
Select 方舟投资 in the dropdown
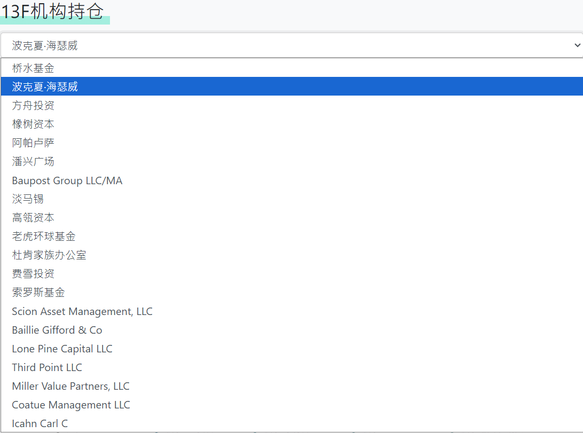33,105
